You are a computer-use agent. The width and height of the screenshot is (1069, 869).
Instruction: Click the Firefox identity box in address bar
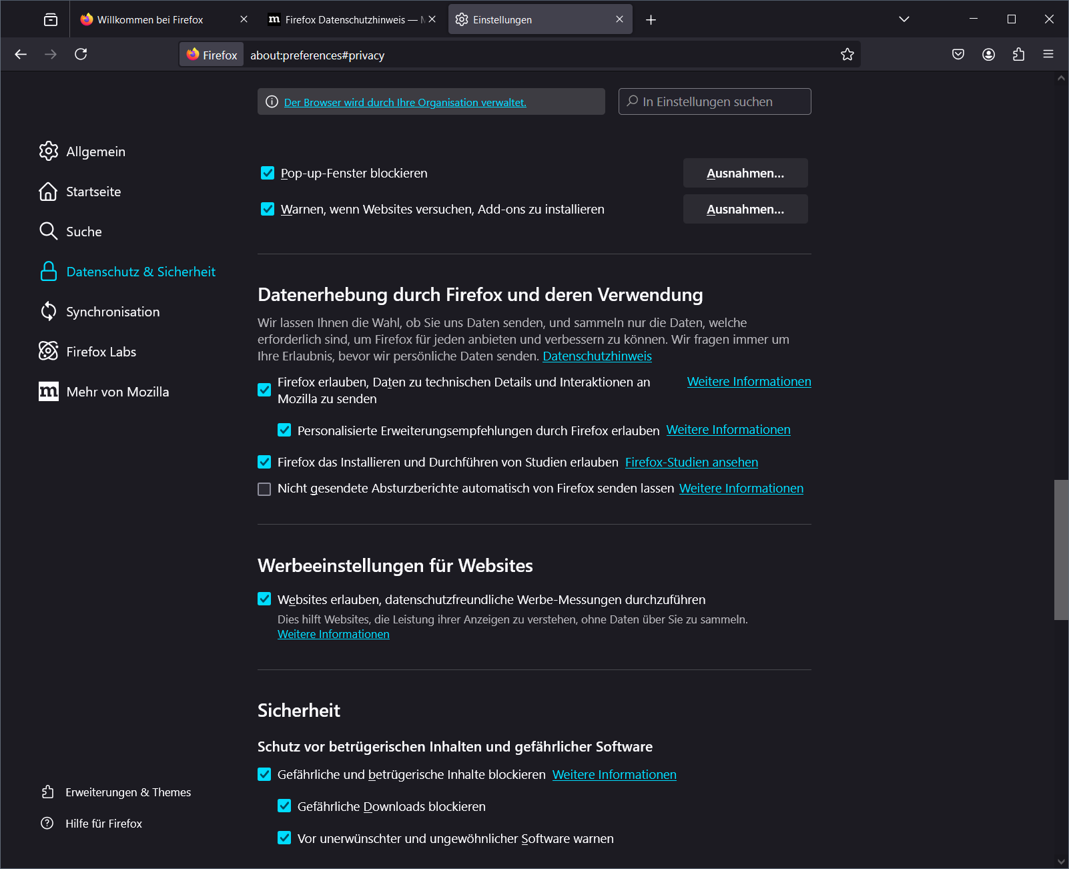coord(212,55)
